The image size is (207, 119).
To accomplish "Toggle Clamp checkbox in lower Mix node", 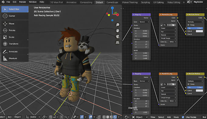I will (188, 84).
